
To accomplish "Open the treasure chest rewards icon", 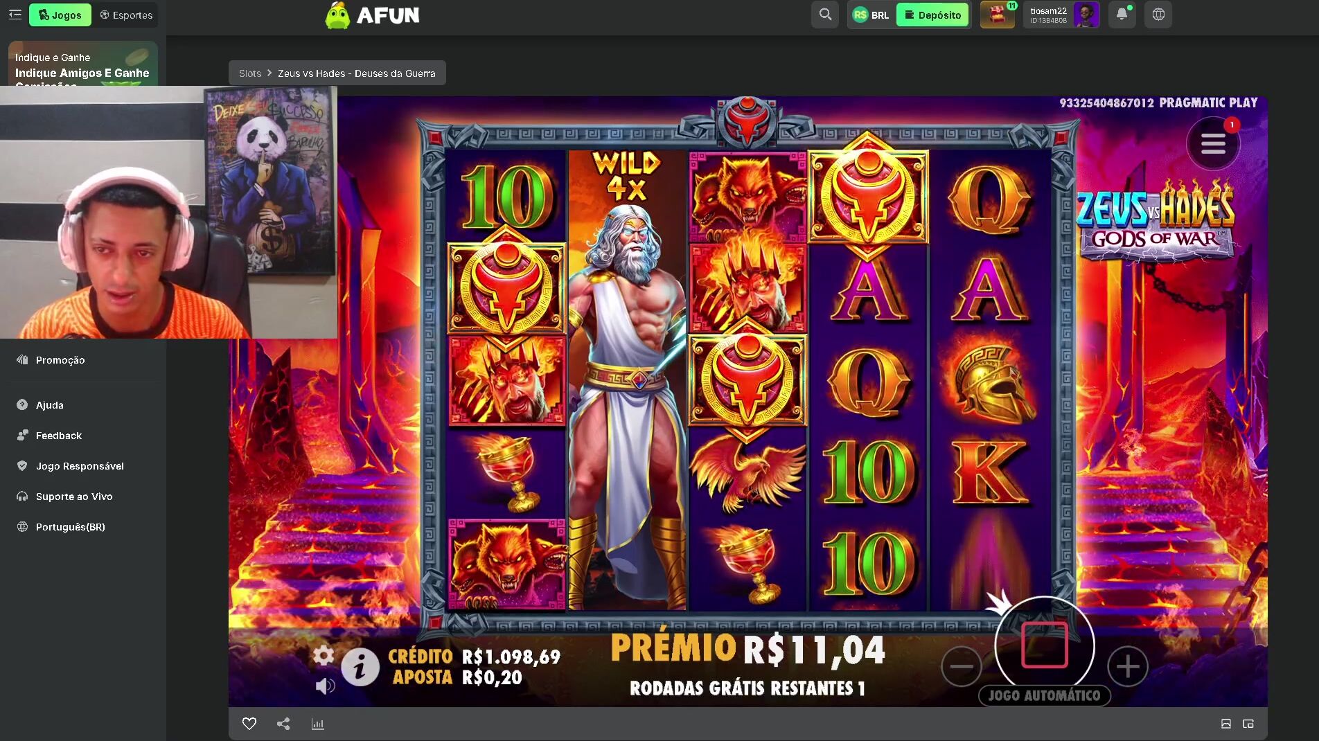I will [x=998, y=15].
